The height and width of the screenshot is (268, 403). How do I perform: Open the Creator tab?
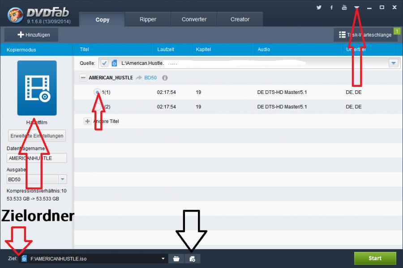tap(240, 19)
